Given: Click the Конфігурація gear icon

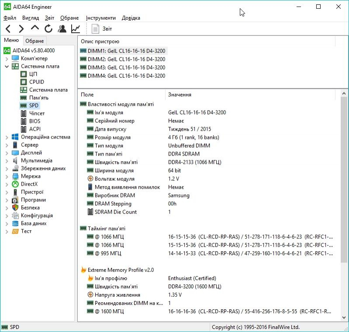Looking at the screenshot, I should [15, 215].
